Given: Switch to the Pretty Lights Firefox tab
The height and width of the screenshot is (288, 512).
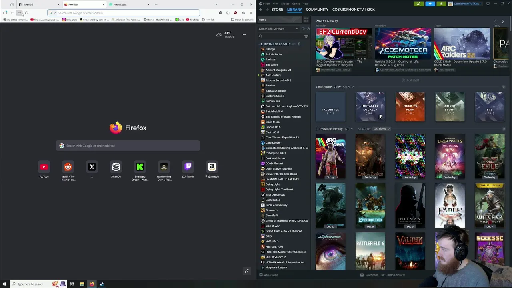Looking at the screenshot, I should (x=129, y=4).
